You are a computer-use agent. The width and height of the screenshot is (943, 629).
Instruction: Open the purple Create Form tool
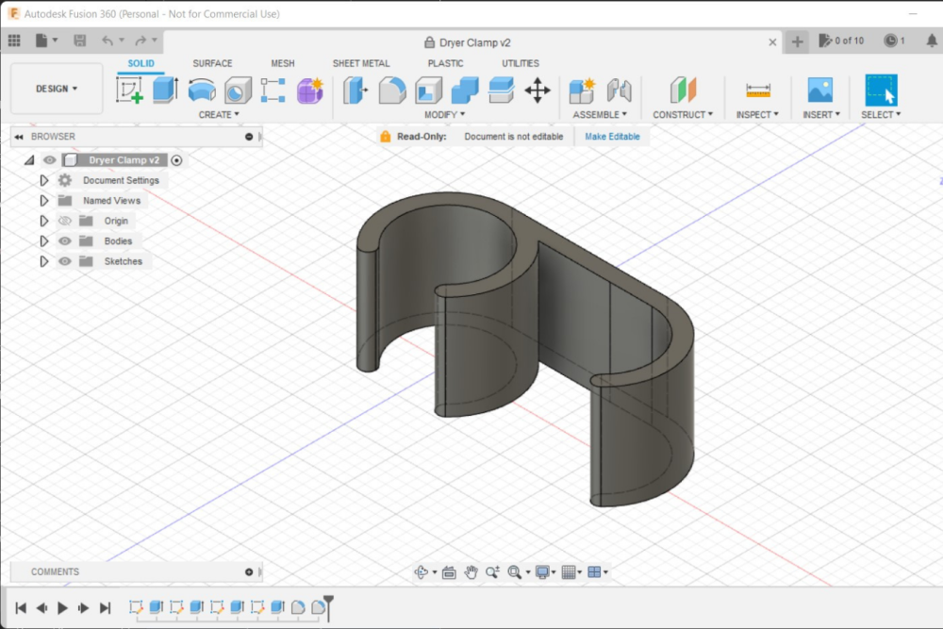(x=309, y=91)
